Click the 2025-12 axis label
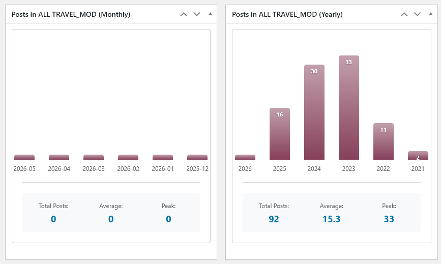The image size is (441, 264). tap(197, 169)
